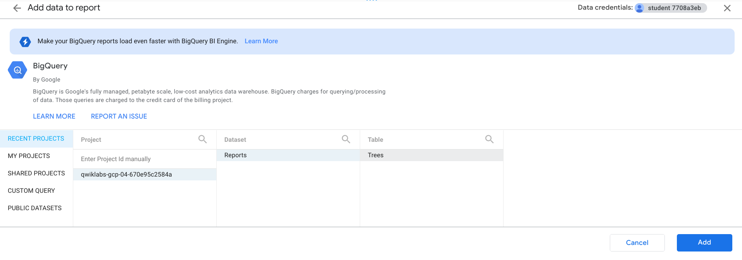
Task: Select the RECENT PROJECTS tab
Action: (36, 139)
